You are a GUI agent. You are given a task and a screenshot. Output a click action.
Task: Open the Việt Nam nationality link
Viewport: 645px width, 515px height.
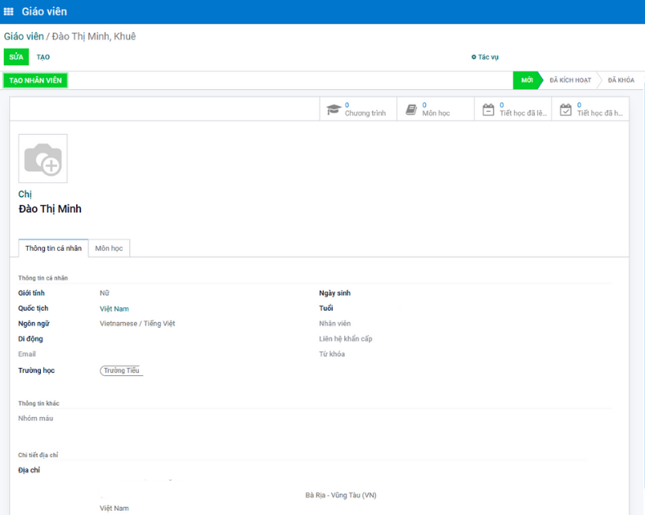tap(114, 309)
